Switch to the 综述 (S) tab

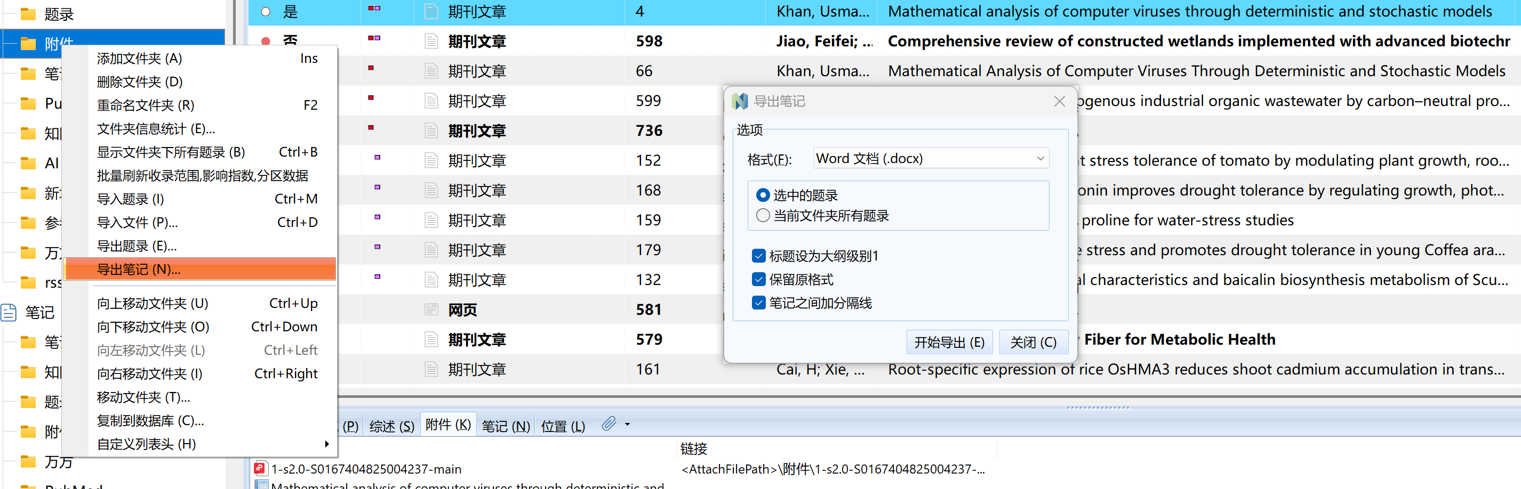point(391,426)
